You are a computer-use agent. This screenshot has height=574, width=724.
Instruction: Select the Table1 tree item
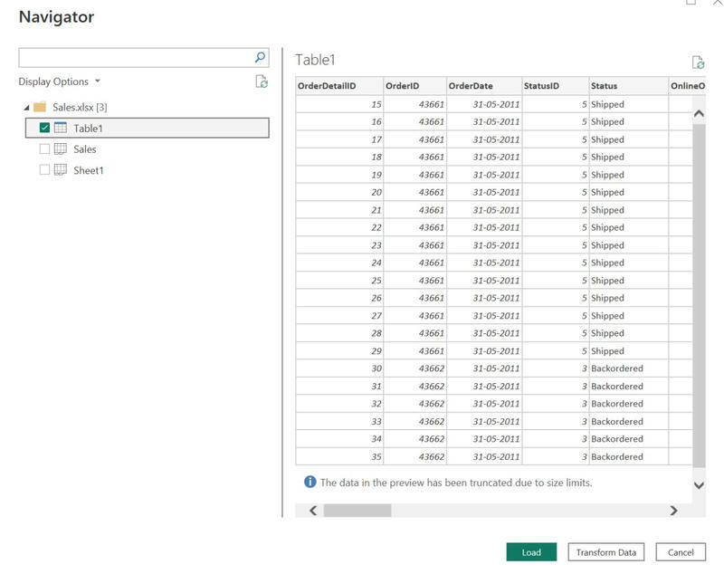(x=147, y=128)
